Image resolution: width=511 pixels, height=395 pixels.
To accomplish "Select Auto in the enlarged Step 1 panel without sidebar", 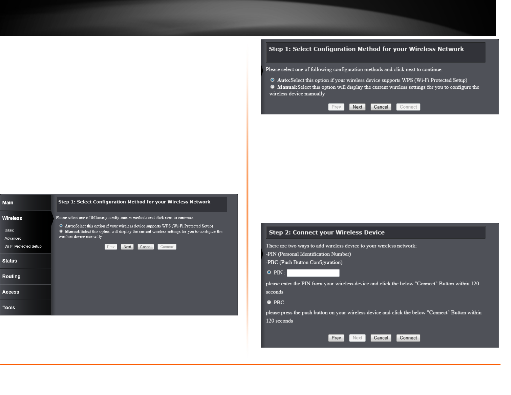I will pyautogui.click(x=273, y=80).
